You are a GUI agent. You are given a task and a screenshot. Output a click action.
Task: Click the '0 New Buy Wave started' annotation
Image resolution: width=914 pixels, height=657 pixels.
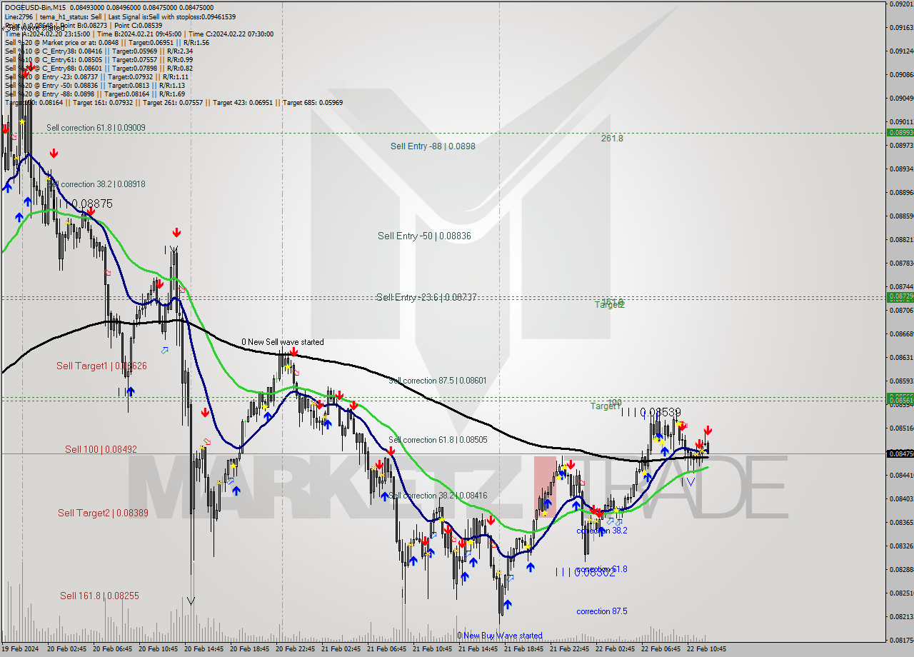click(500, 636)
